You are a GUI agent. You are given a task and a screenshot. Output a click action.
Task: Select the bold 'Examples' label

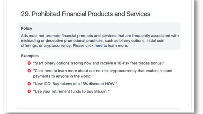point(30,56)
